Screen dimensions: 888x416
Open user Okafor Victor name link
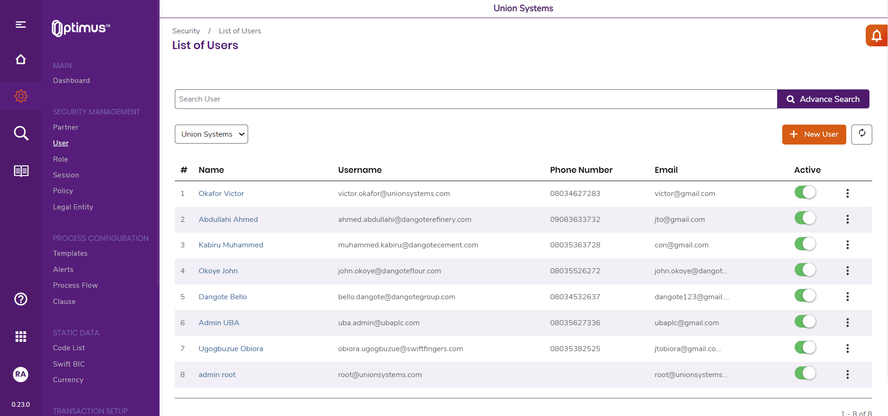click(x=221, y=194)
